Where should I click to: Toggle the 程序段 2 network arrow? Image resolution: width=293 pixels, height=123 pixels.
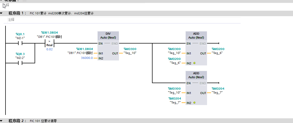(2, 121)
